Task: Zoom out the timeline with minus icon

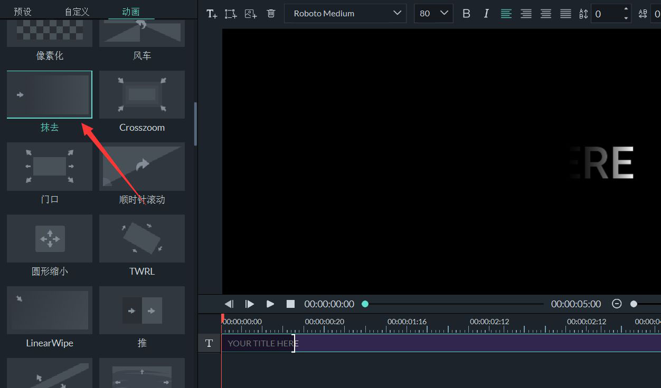Action: tap(617, 304)
